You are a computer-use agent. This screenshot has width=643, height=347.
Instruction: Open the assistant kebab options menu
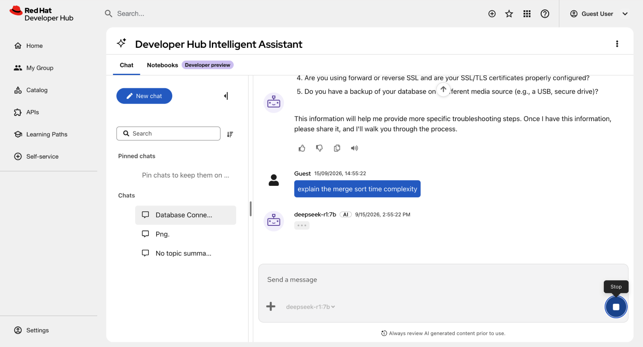(x=617, y=44)
